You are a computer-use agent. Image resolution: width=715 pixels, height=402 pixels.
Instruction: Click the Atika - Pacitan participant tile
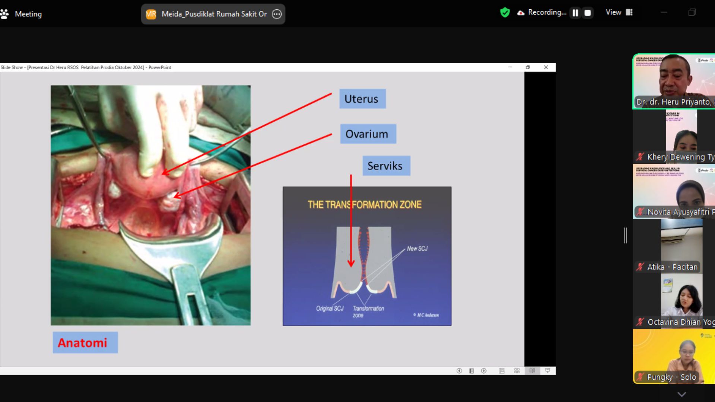[x=674, y=246]
